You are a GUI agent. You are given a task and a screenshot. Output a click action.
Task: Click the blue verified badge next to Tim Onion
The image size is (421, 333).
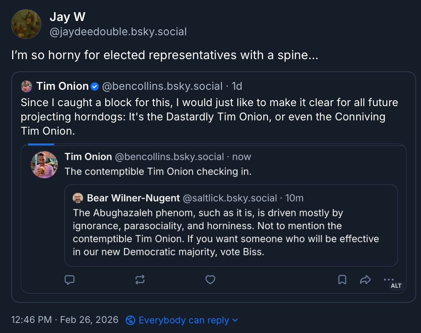click(95, 86)
